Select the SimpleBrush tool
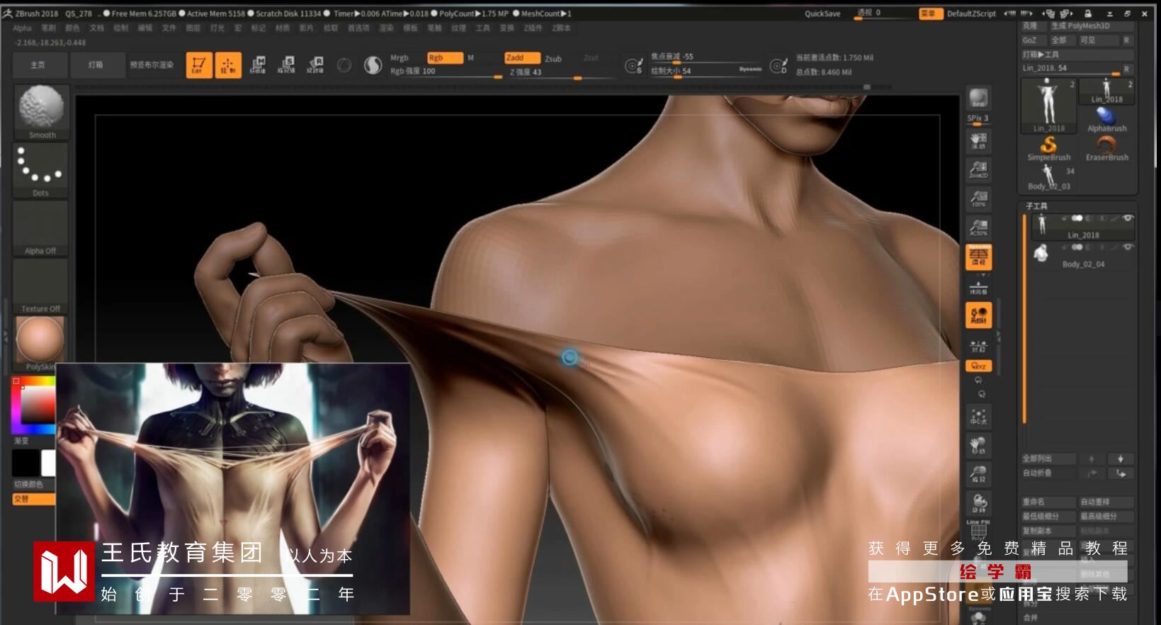This screenshot has width=1161, height=625. 1048,148
